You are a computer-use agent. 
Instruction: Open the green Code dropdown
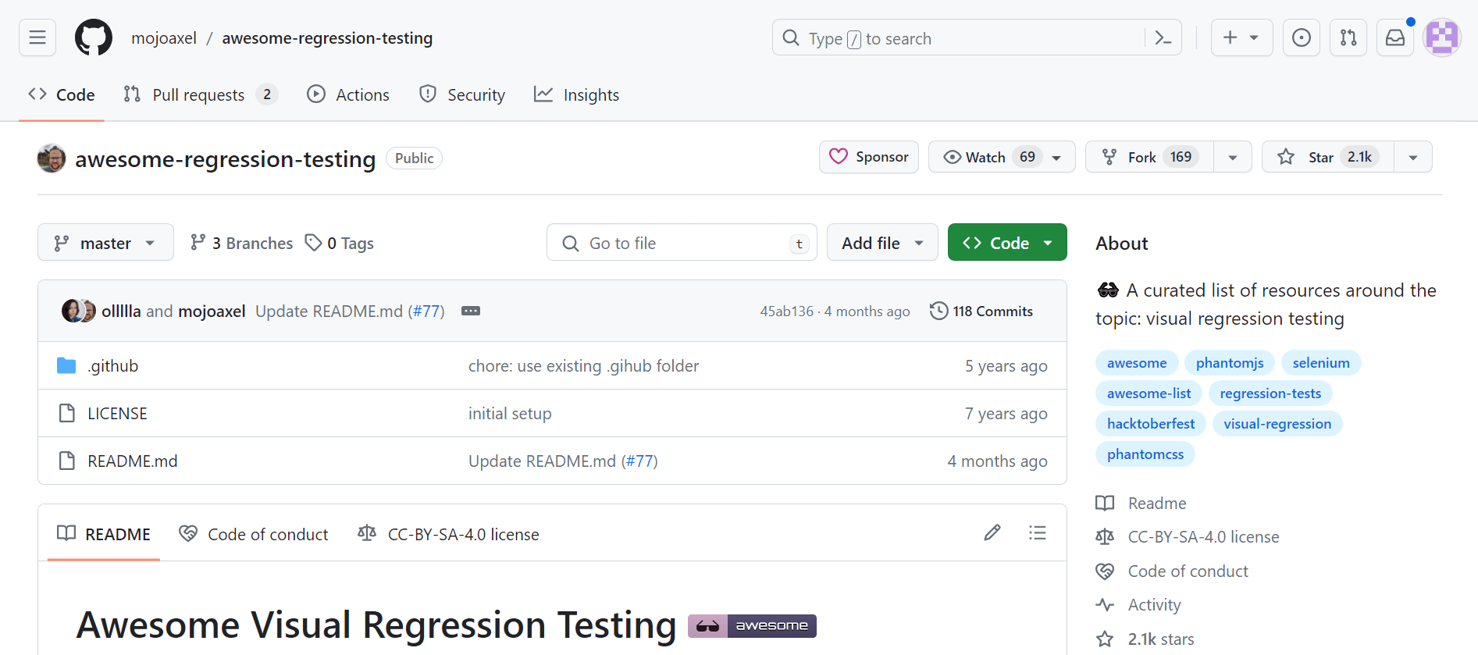click(1007, 243)
